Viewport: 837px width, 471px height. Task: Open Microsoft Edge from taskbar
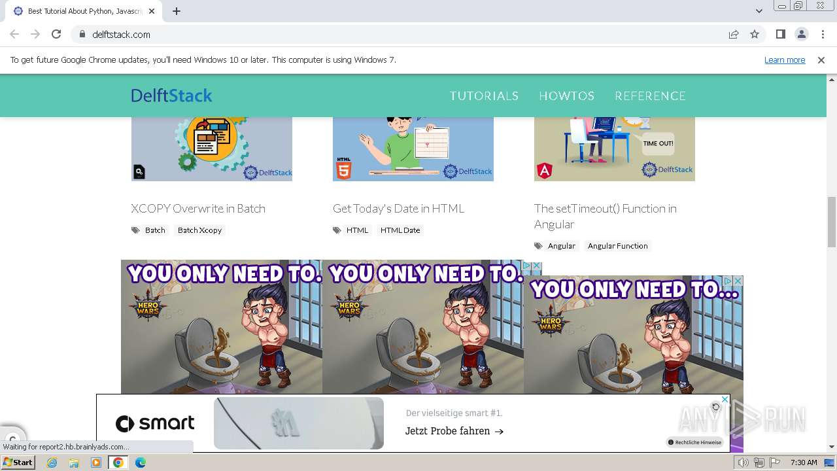(x=140, y=462)
